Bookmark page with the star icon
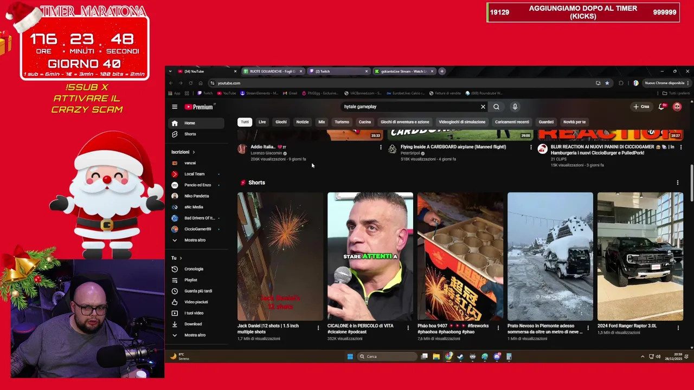This screenshot has width=694, height=390. pyautogui.click(x=607, y=83)
